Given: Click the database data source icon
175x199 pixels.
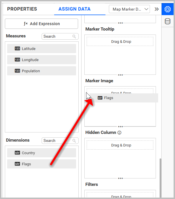Looking at the screenshot, I should coord(168,21).
